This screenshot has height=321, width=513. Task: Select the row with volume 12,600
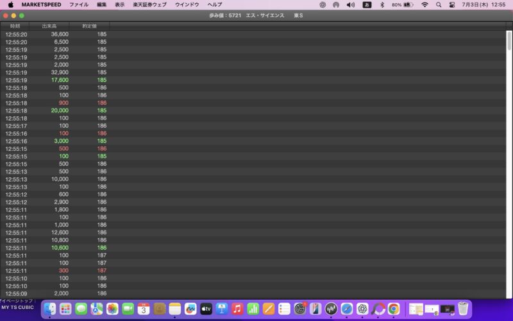pos(253,232)
